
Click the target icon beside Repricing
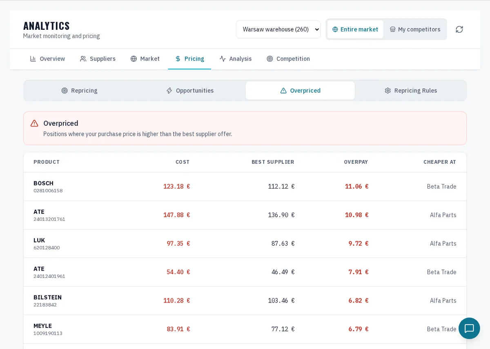(x=65, y=91)
